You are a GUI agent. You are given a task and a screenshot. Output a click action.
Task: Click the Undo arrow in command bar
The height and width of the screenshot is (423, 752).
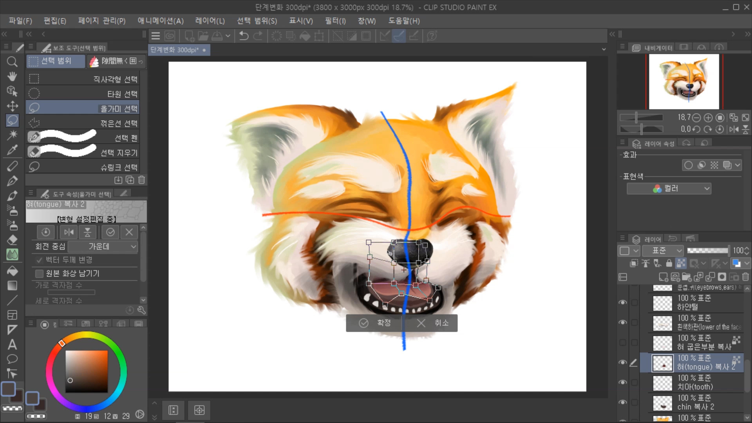coord(244,36)
